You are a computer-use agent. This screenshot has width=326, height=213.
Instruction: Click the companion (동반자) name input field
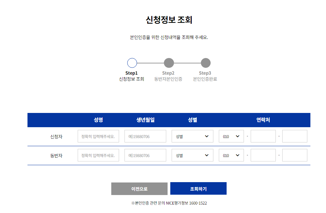point(98,155)
